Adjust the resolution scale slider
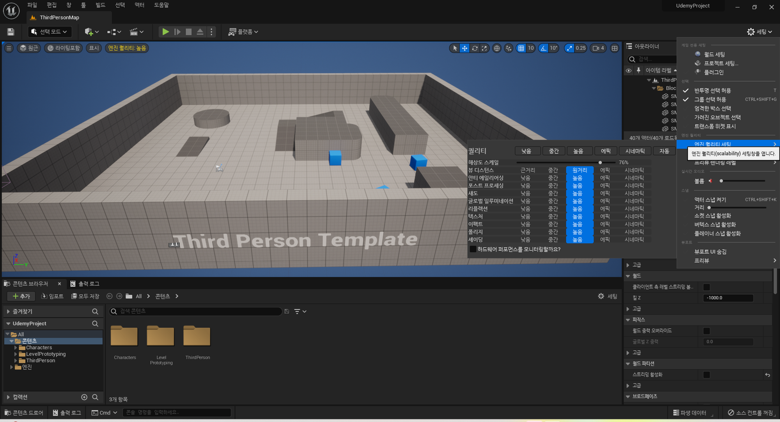The image size is (780, 422). coord(566,162)
